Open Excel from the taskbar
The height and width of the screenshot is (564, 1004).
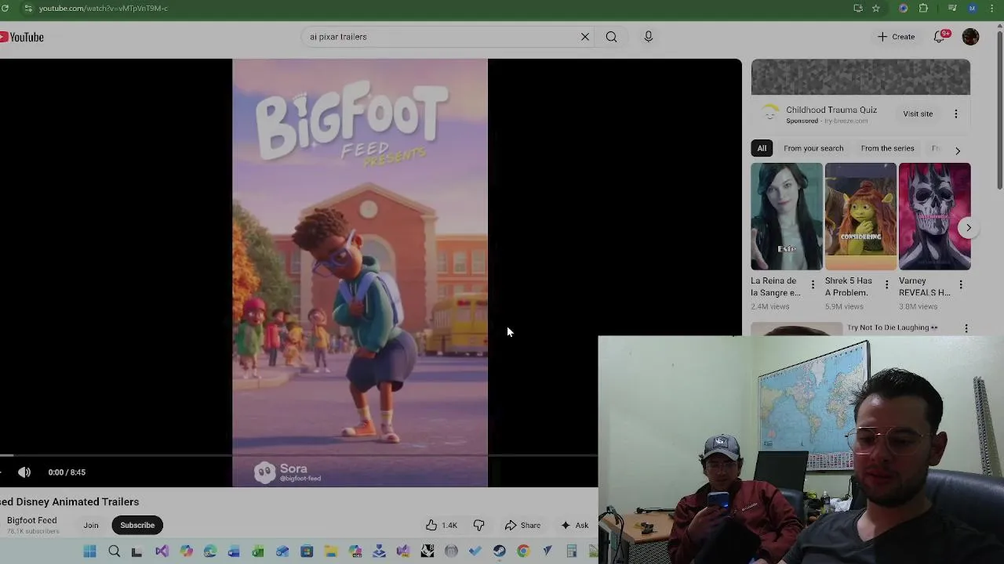point(258,551)
